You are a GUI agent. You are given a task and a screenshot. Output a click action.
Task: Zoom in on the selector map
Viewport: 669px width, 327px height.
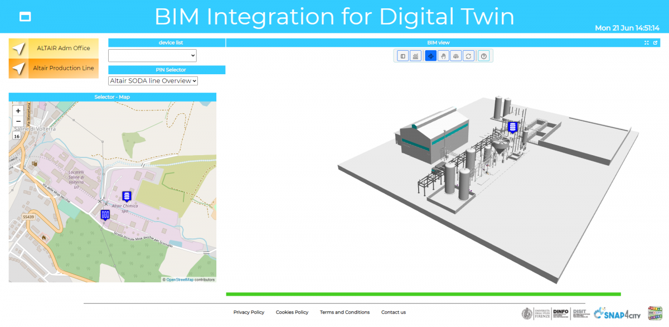[x=18, y=111]
